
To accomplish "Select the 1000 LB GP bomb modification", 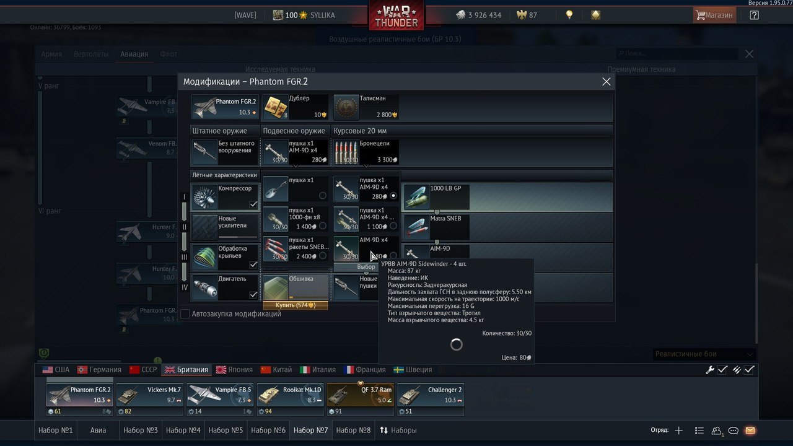I will click(437, 197).
